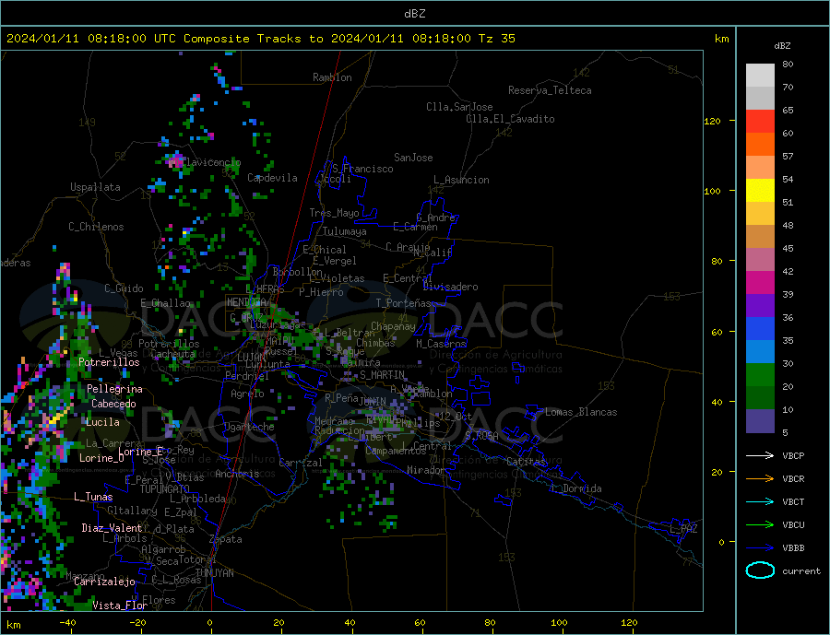Click the '100' tick on the bottom axis
The width and height of the screenshot is (830, 635).
(559, 622)
